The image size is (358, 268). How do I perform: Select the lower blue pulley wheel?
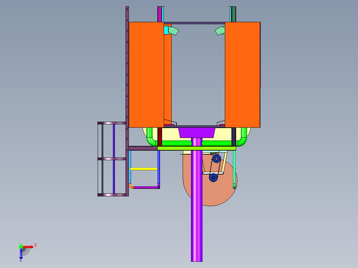[213, 177]
